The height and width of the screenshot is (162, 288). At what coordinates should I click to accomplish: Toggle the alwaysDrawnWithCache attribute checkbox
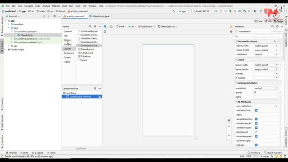(x=256, y=119)
